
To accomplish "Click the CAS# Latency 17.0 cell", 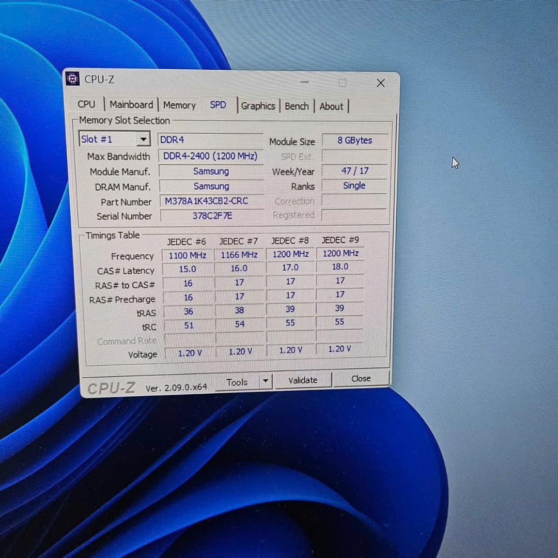I will [x=290, y=267].
